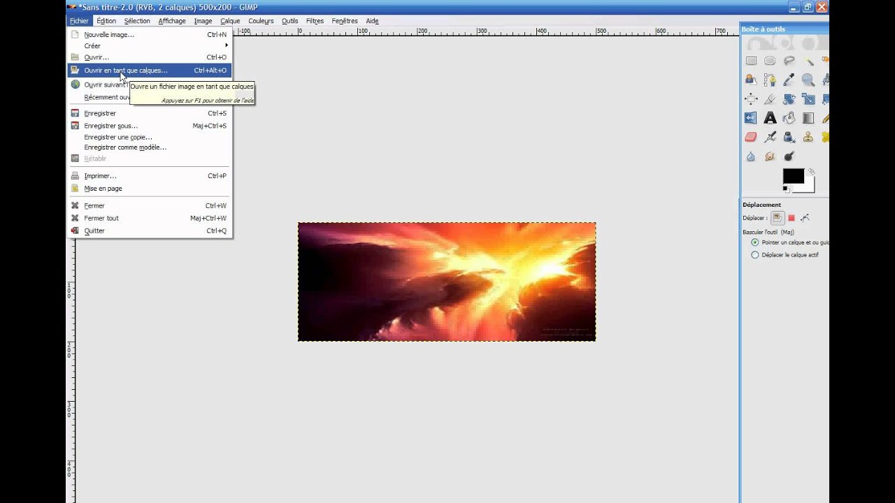Choose 'Fermer tout' menu entry
895x503 pixels.
(x=150, y=218)
